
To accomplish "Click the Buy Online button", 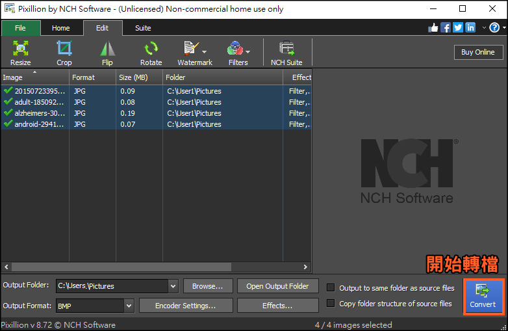I will (478, 52).
